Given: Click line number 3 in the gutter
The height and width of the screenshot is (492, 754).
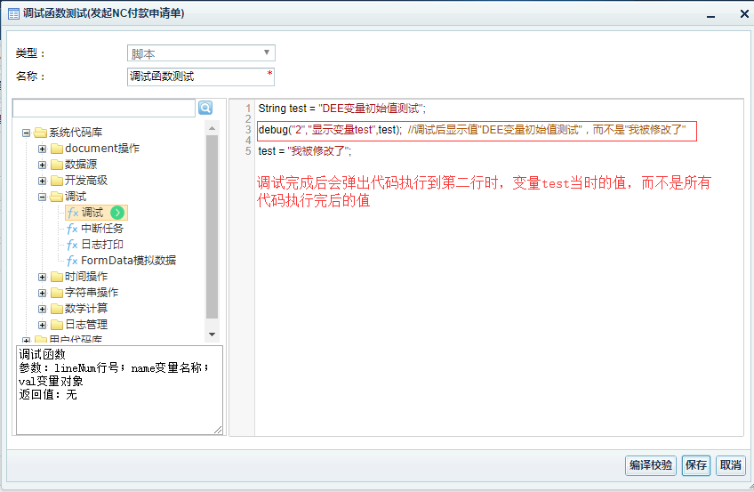Looking at the screenshot, I should point(248,130).
